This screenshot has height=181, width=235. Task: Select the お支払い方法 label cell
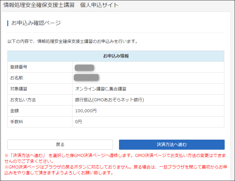click(x=40, y=100)
